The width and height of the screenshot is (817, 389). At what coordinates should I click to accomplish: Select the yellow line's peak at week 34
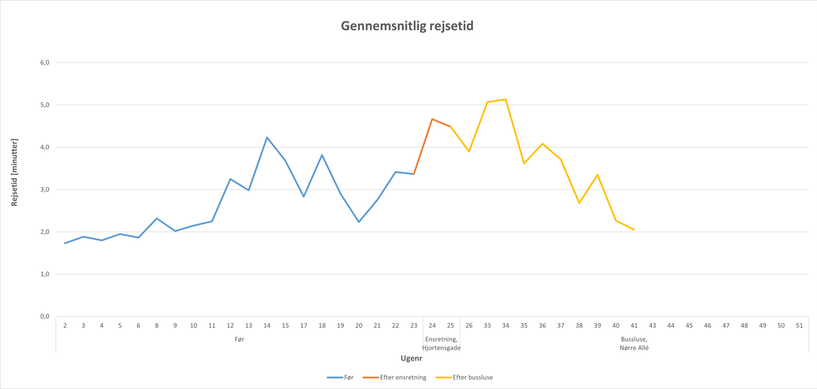pyautogui.click(x=506, y=100)
